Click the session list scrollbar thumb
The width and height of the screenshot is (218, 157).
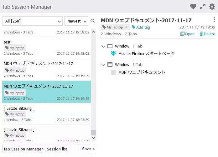tap(93, 133)
